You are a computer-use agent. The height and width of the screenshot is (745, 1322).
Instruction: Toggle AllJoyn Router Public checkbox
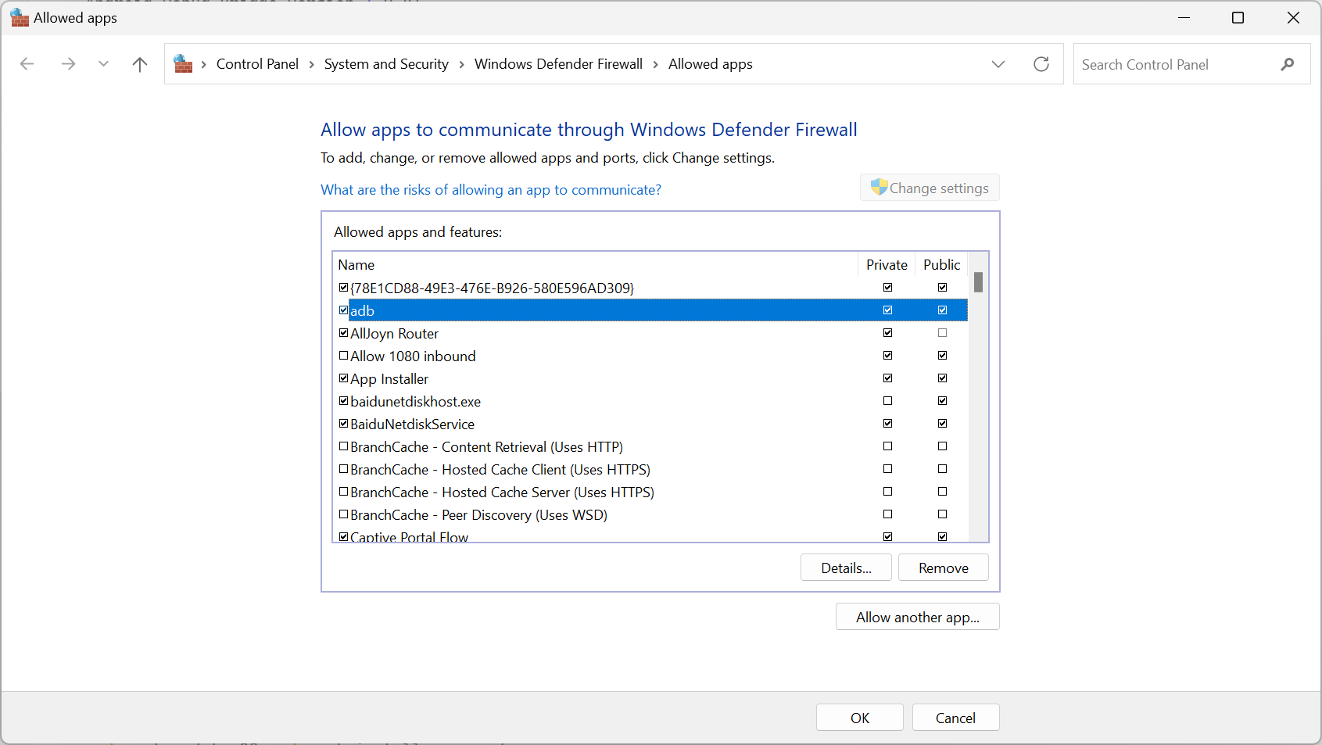[x=942, y=333]
